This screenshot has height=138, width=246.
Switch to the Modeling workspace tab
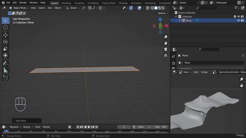[66, 3]
